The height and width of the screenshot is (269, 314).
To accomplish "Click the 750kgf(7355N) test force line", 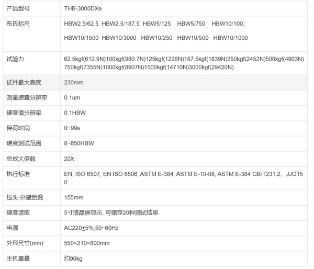I will point(149,68).
